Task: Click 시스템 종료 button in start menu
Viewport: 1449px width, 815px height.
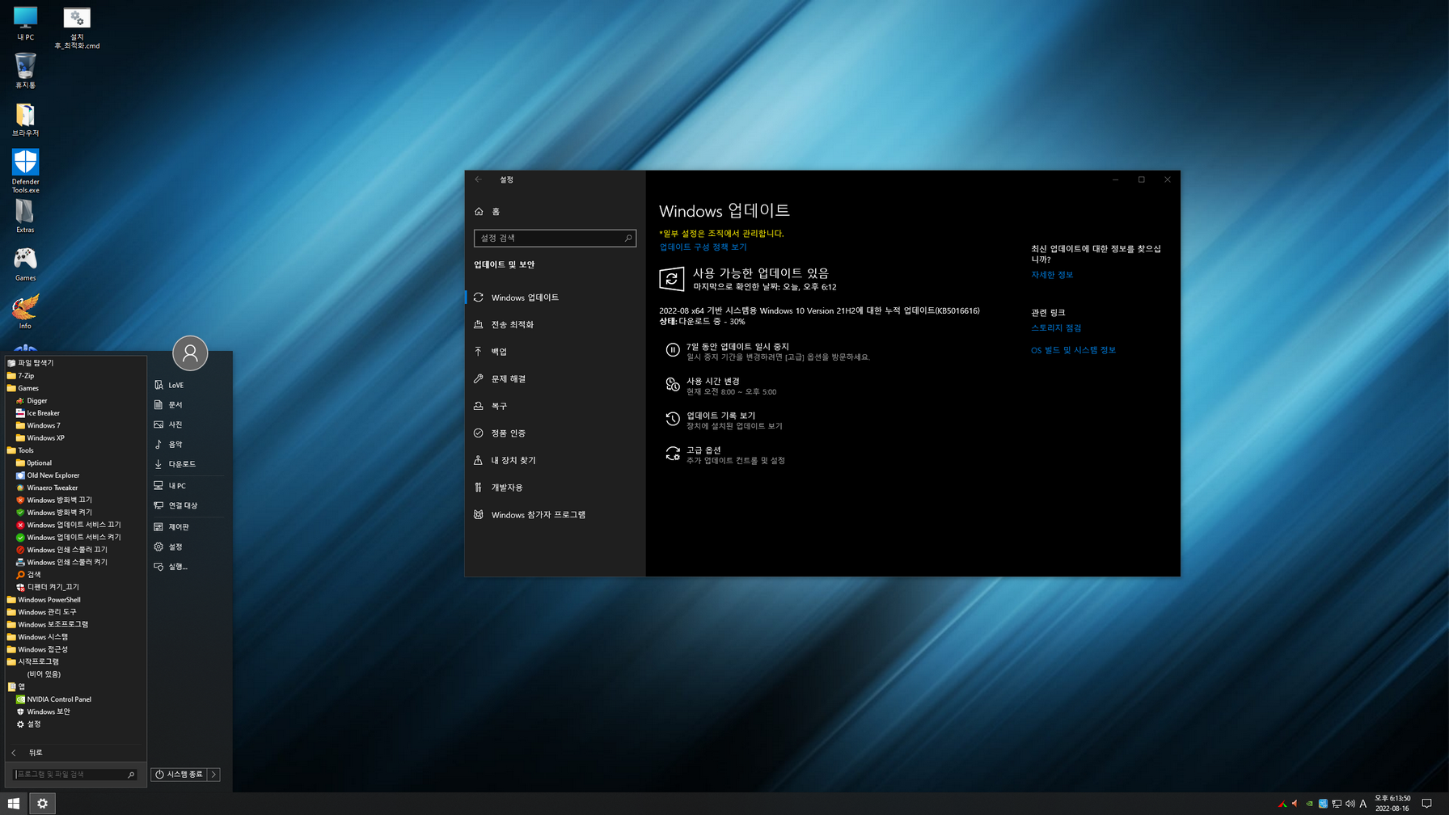Action: pos(180,775)
